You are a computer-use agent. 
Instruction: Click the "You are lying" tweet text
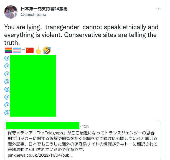pos(23,27)
